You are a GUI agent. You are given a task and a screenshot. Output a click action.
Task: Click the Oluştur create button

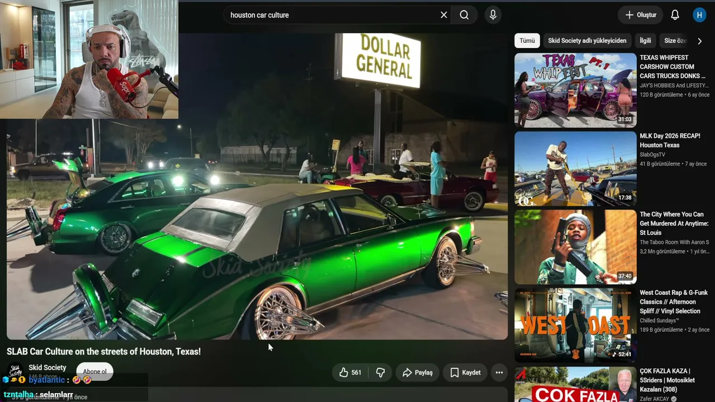point(640,15)
